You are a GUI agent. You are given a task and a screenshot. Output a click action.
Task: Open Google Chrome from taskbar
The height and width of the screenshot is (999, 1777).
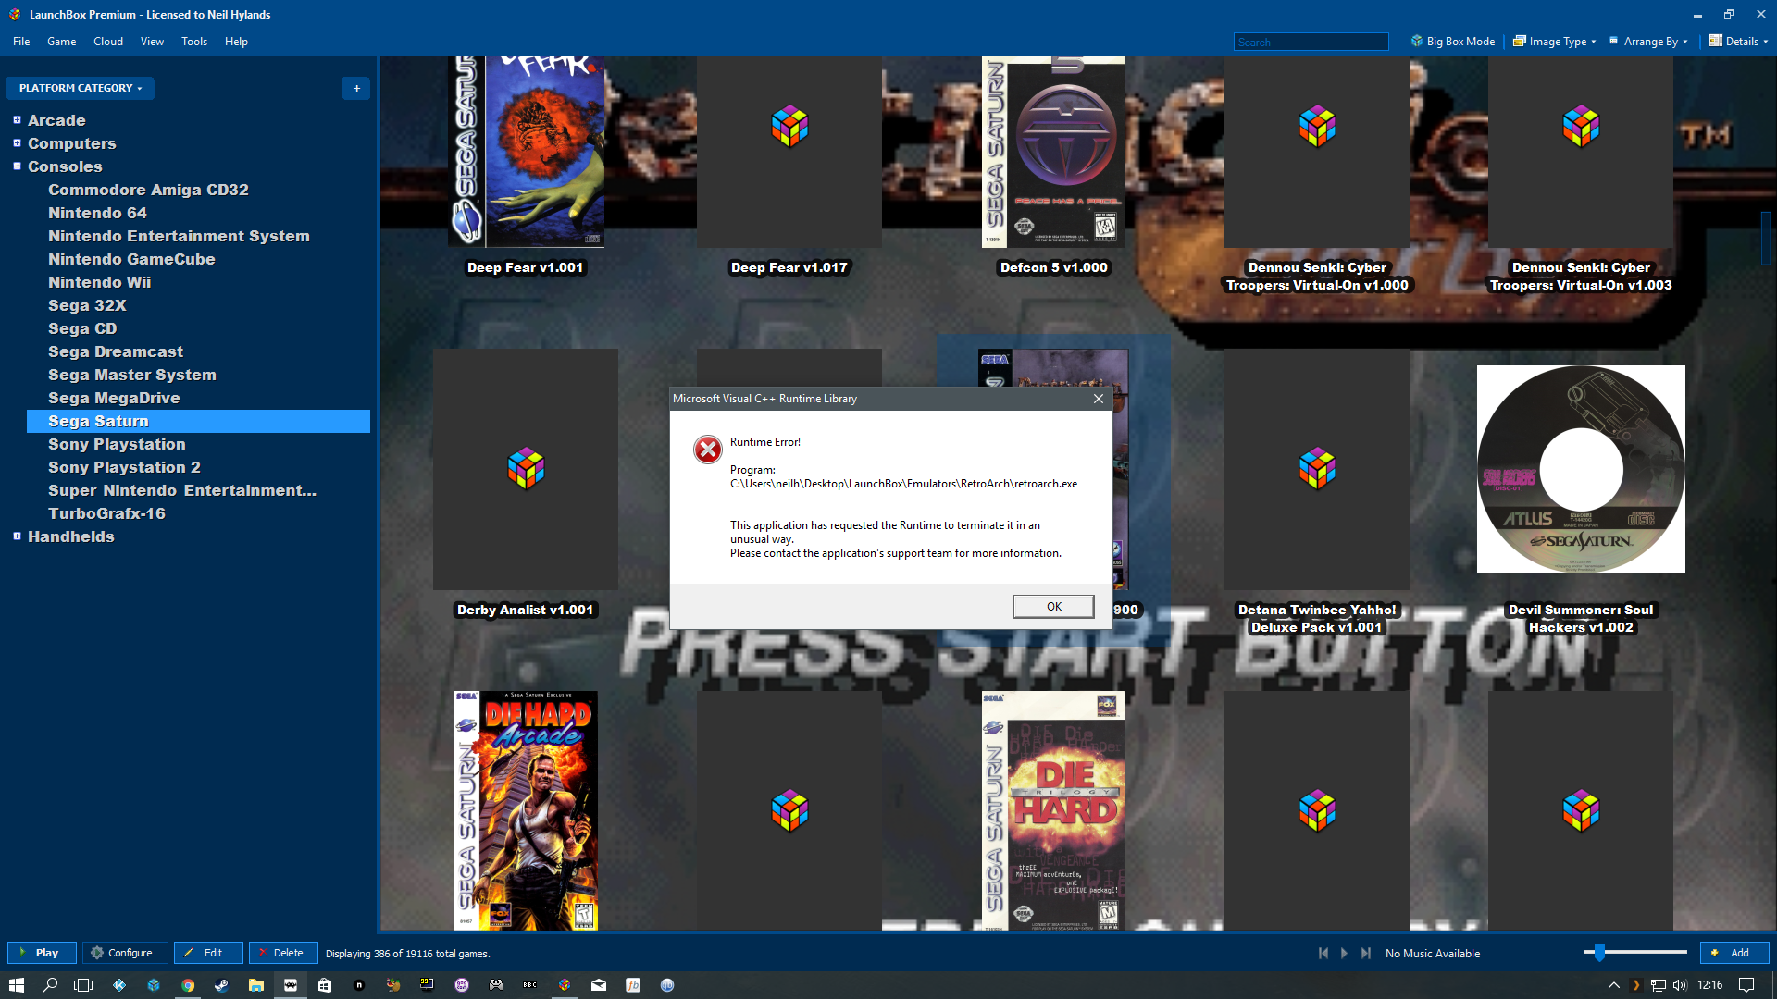tap(188, 985)
